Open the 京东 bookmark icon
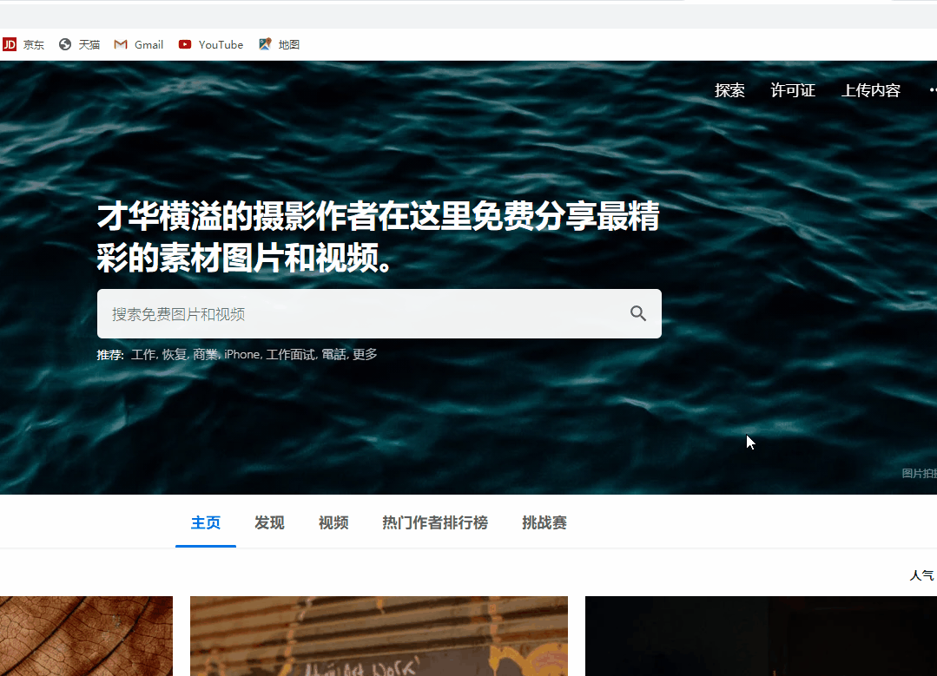This screenshot has height=676, width=937. (x=10, y=43)
